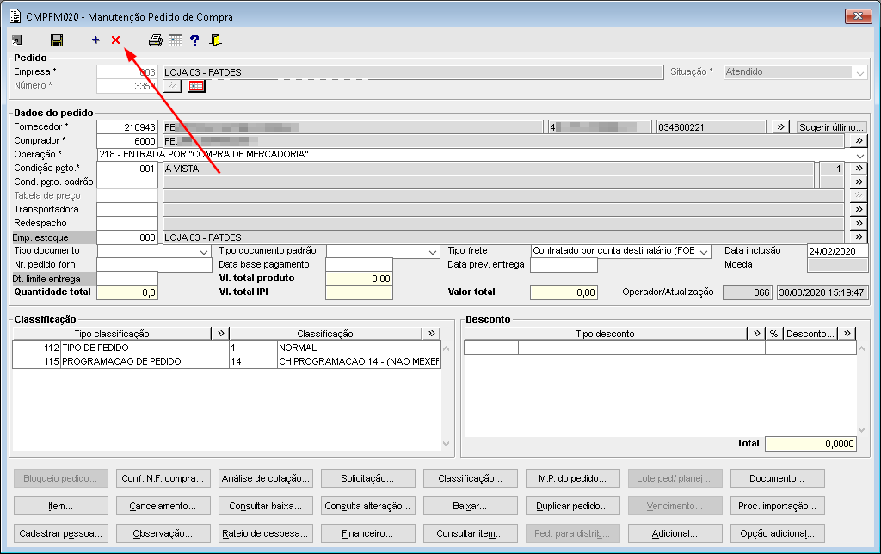The width and height of the screenshot is (881, 554).
Task: Click the Classificação... button
Action: point(471,478)
